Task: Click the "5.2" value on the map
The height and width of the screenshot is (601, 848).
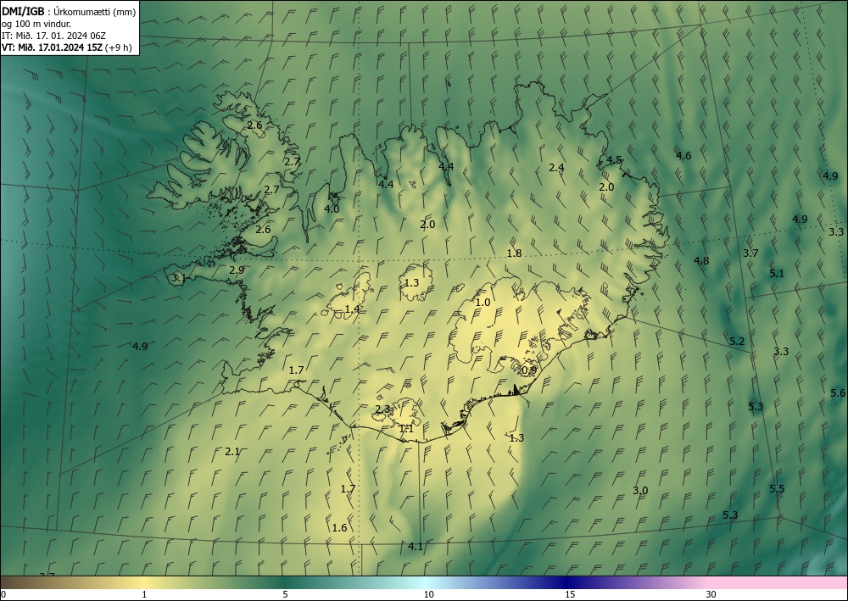Action: (737, 342)
